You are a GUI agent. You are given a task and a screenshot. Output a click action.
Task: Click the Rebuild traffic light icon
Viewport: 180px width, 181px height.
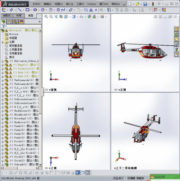point(153,4)
